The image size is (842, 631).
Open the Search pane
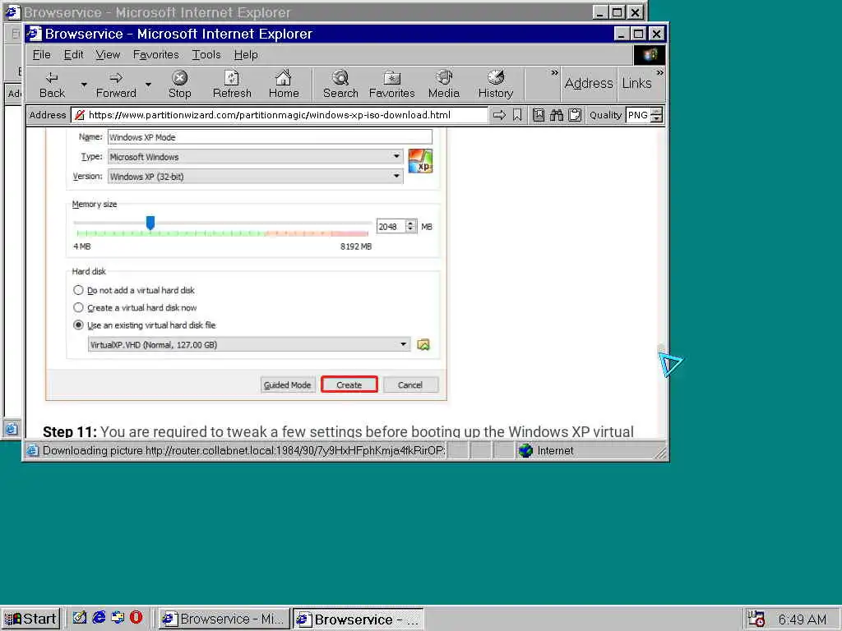(340, 85)
